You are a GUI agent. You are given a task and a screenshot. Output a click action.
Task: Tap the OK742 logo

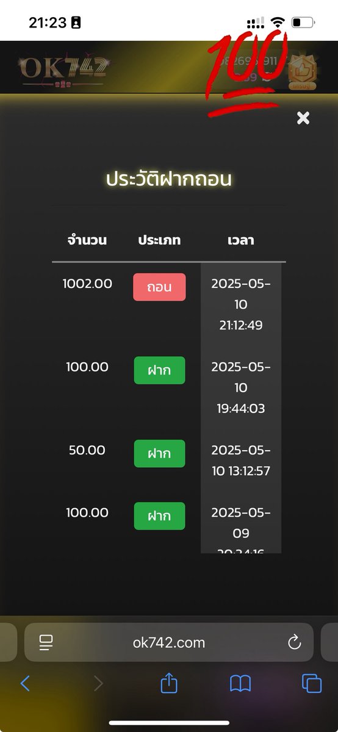[64, 70]
